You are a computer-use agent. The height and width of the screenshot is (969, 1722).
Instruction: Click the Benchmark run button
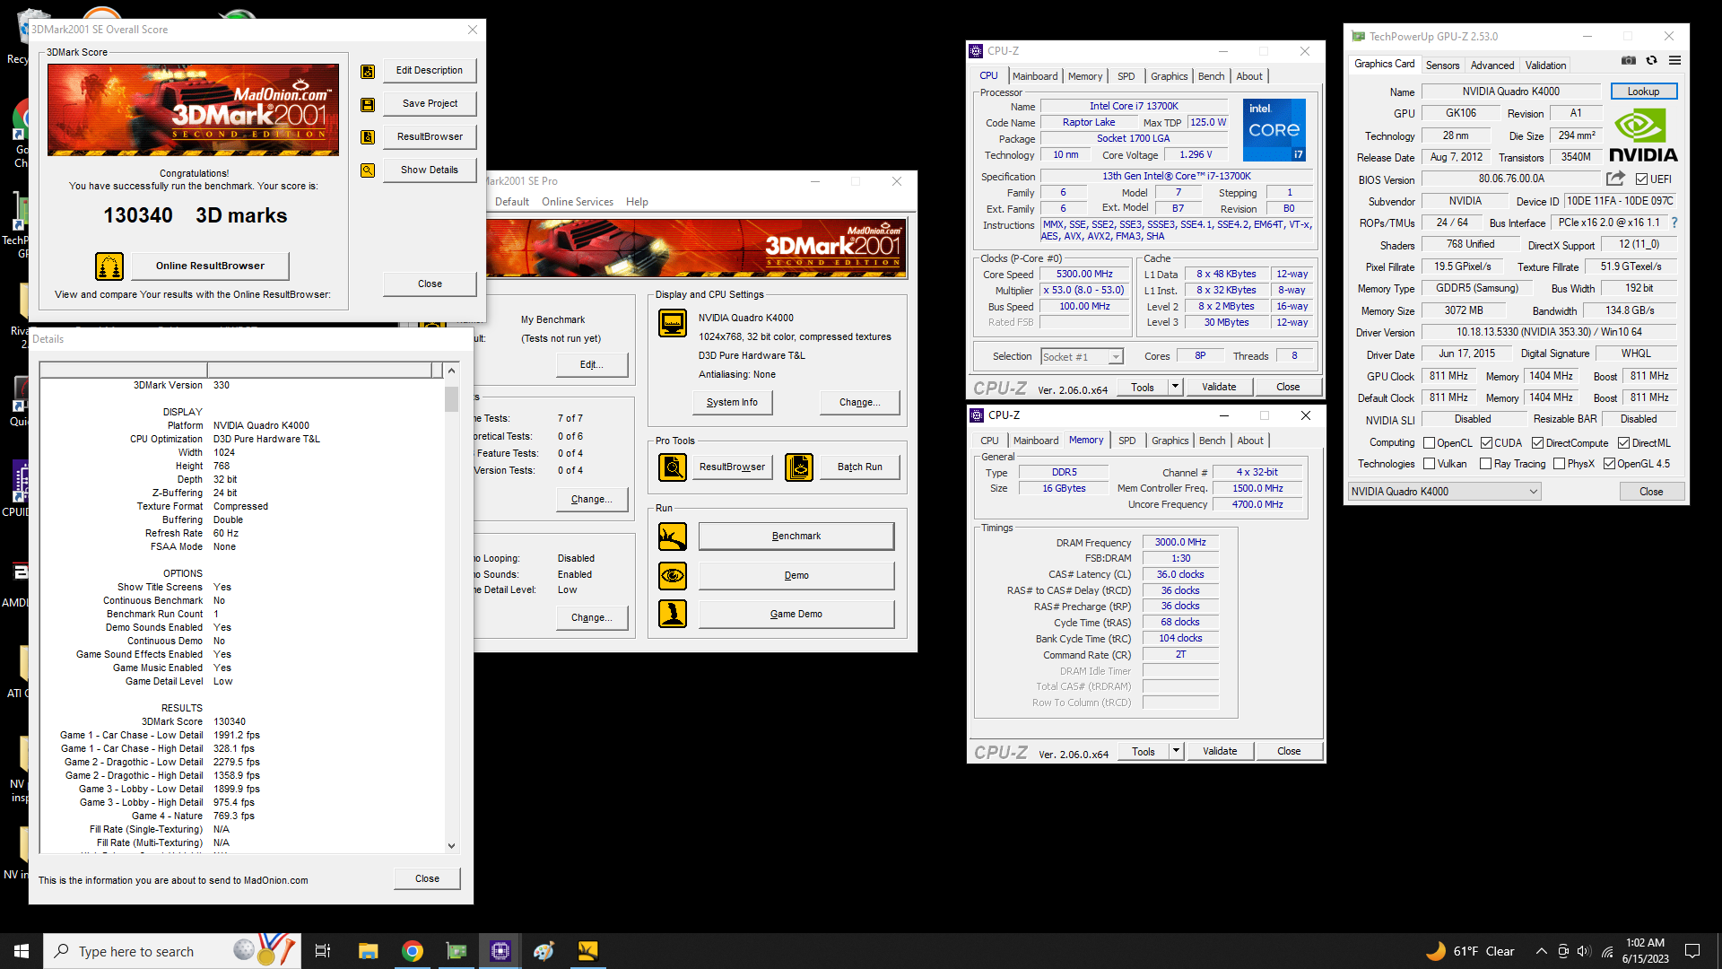tap(796, 537)
